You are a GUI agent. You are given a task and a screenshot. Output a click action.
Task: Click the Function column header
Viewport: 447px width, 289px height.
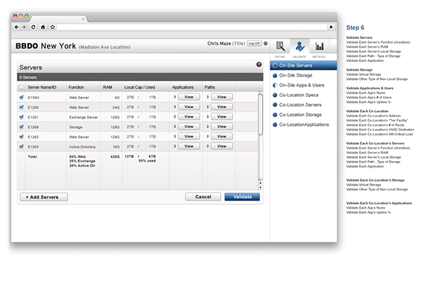[76, 87]
